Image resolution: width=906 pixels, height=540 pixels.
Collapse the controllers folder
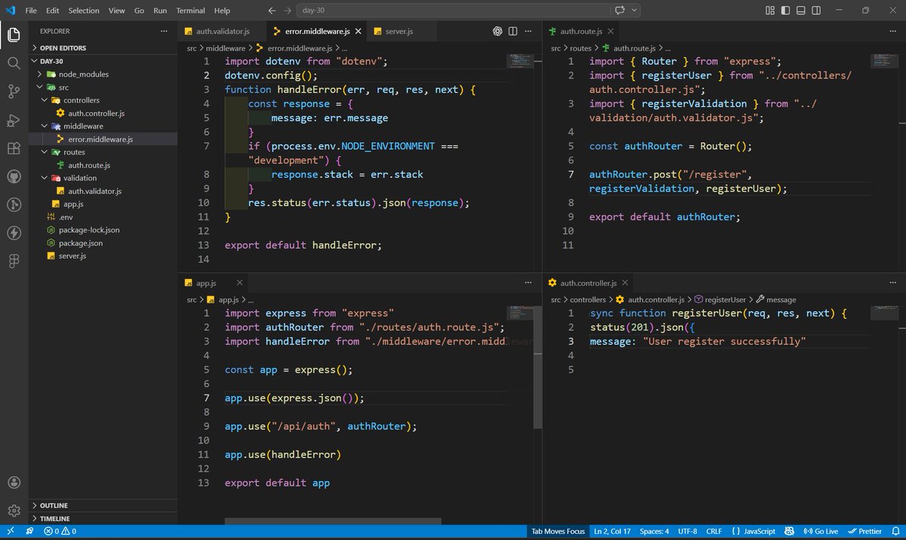tap(102, 100)
